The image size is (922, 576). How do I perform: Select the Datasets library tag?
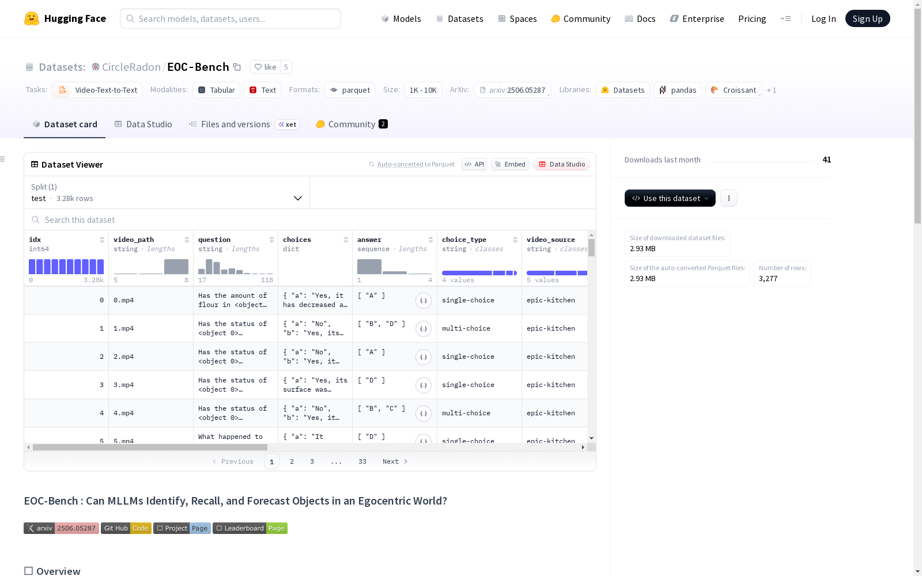pyautogui.click(x=623, y=90)
